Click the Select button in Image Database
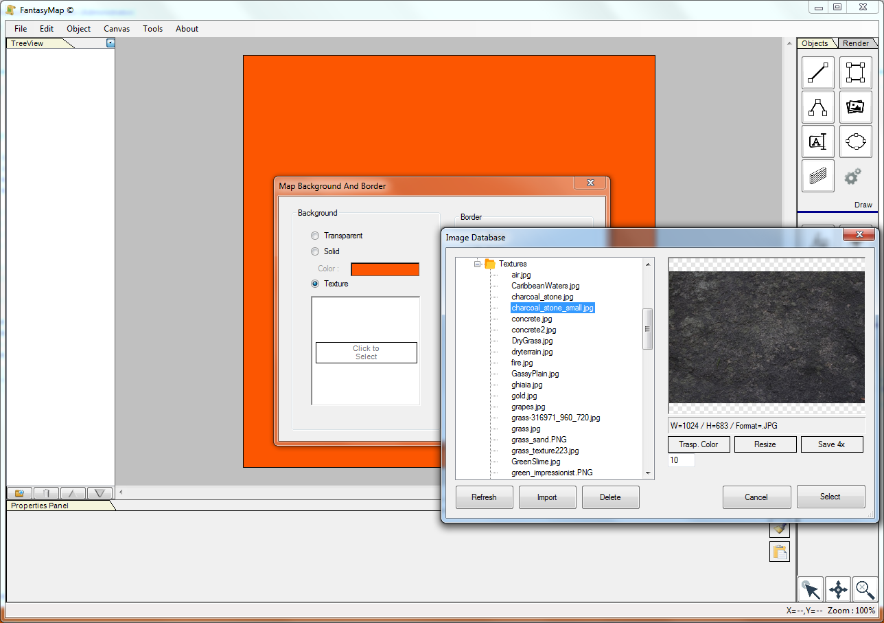 pos(830,497)
